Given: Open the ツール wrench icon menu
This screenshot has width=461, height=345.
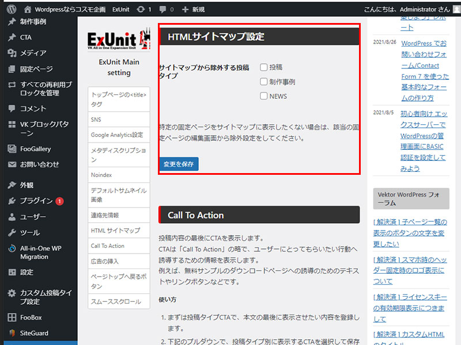Looking at the screenshot, I should [x=12, y=233].
